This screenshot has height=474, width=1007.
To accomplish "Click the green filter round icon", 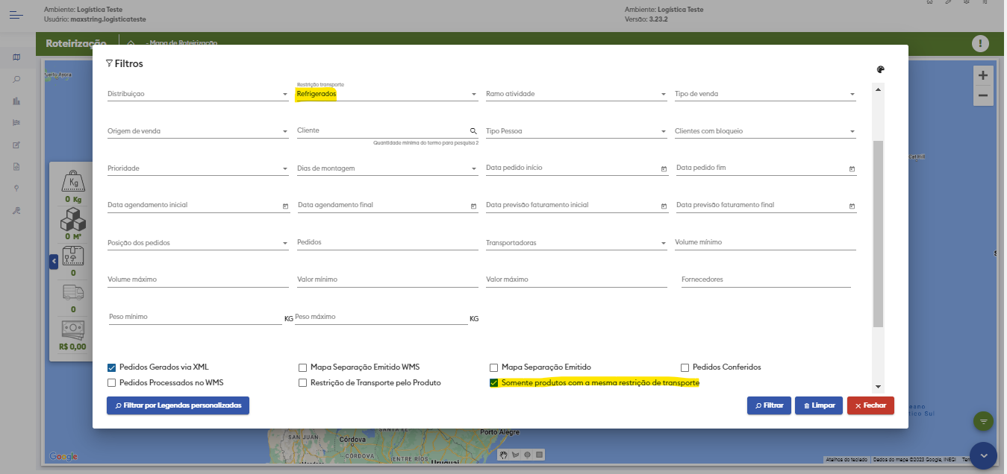I will pyautogui.click(x=983, y=422).
